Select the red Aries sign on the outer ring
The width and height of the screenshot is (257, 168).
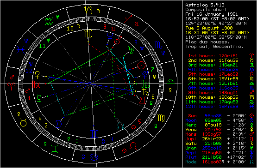coord(11,86)
